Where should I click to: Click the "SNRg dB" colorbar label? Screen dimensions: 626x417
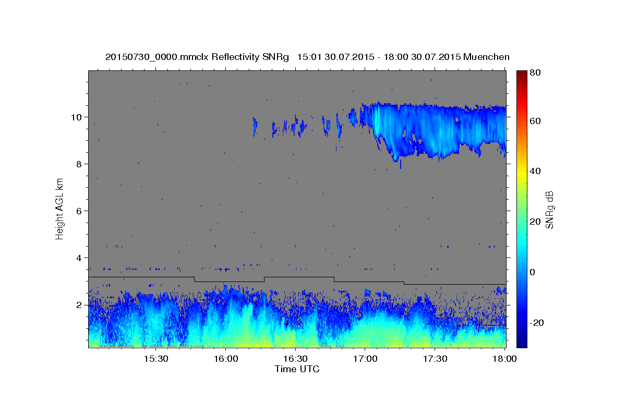pyautogui.click(x=549, y=209)
